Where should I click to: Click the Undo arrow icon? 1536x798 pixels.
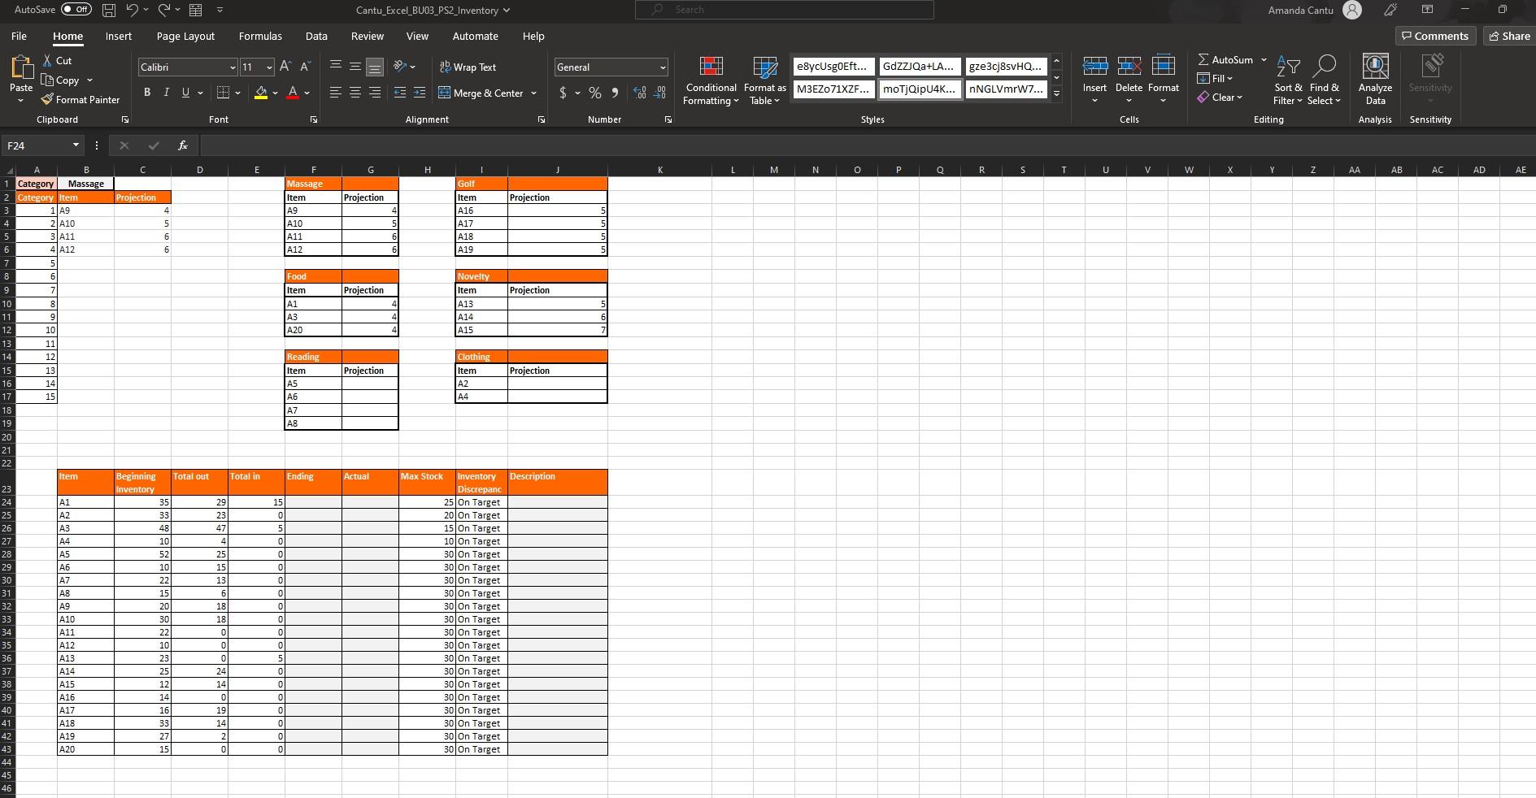pos(132,10)
